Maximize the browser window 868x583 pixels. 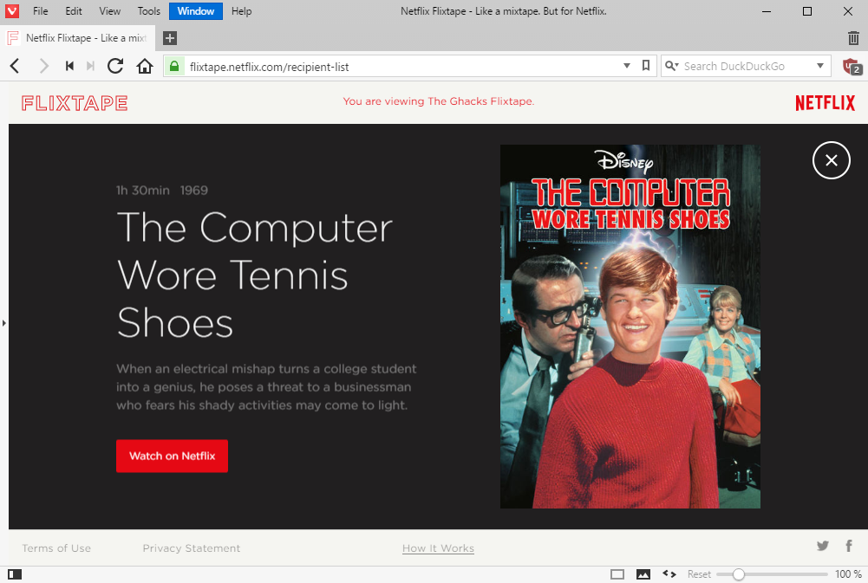807,11
